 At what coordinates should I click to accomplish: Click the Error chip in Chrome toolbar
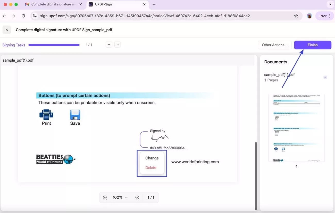[x=324, y=16]
